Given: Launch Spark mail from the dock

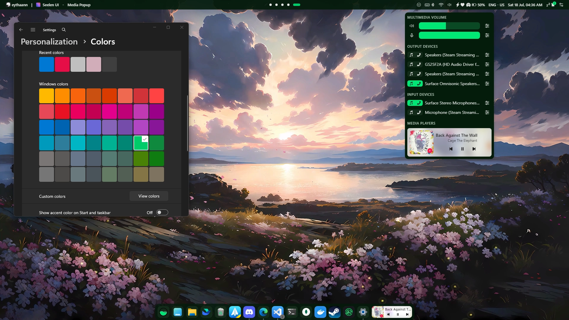Looking at the screenshot, I should [235, 312].
